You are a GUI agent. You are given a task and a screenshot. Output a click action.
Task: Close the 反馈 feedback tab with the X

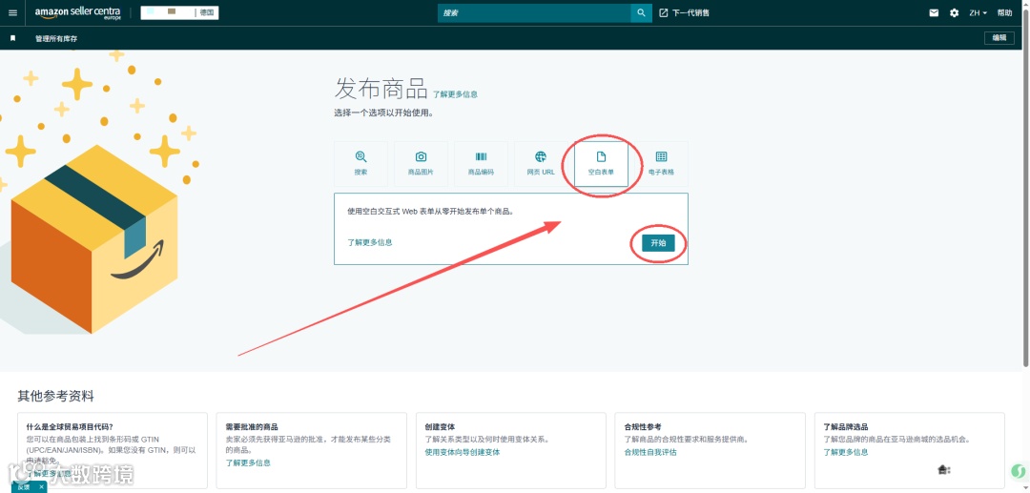(41, 487)
